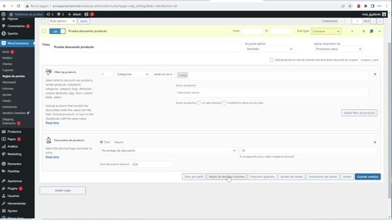The height and width of the screenshot is (220, 392).
Task: Open the updates counter in admin bar
Action: (x=50, y=14)
